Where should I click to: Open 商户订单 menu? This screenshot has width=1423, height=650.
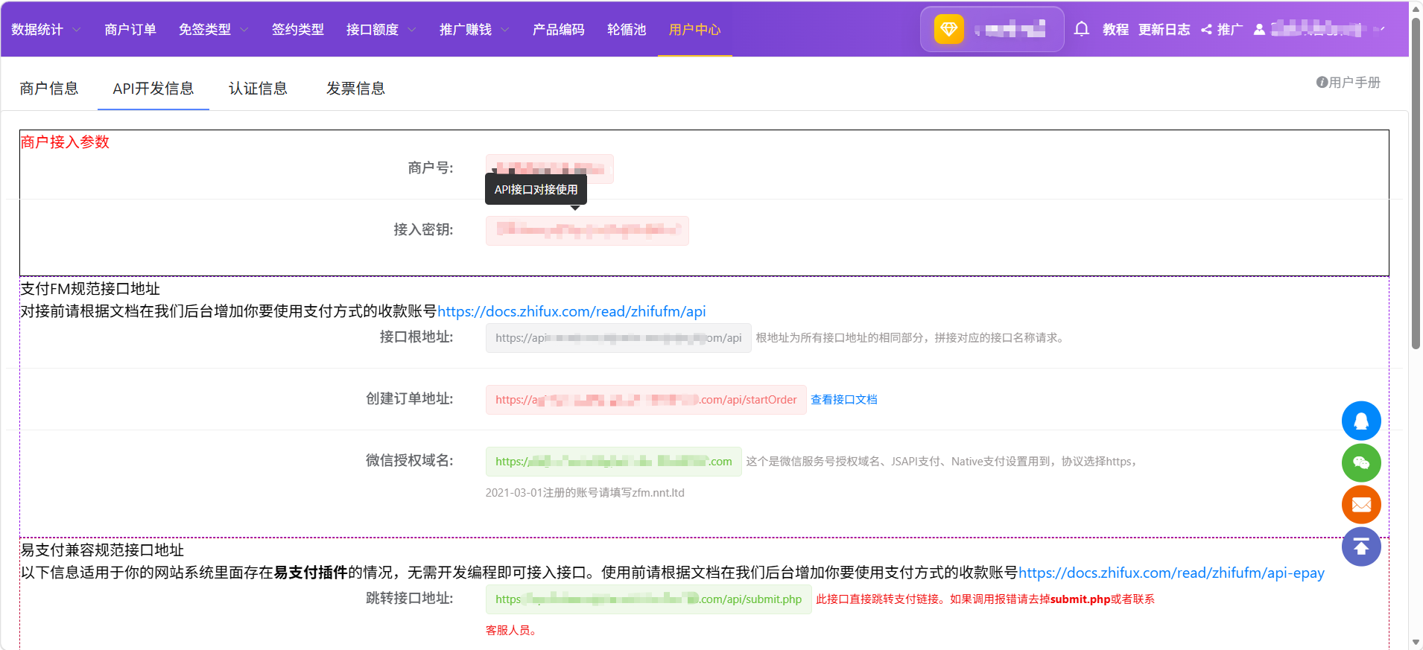coord(130,30)
